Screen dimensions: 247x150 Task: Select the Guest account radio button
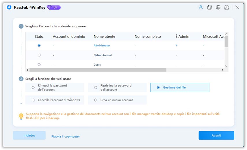pos(39,65)
